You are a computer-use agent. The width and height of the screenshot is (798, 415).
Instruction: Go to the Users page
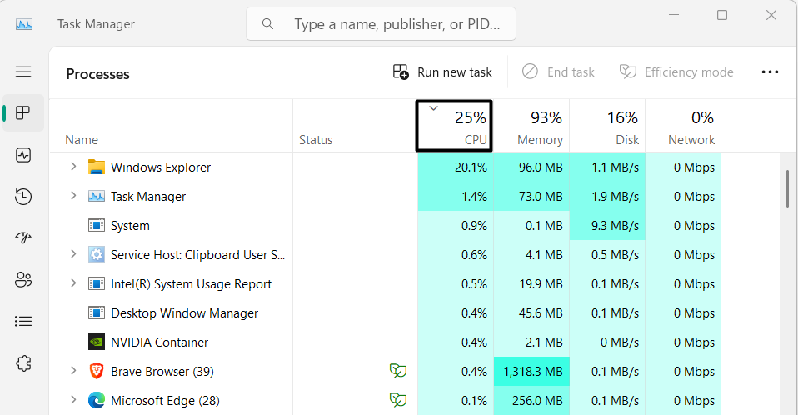[x=23, y=280]
